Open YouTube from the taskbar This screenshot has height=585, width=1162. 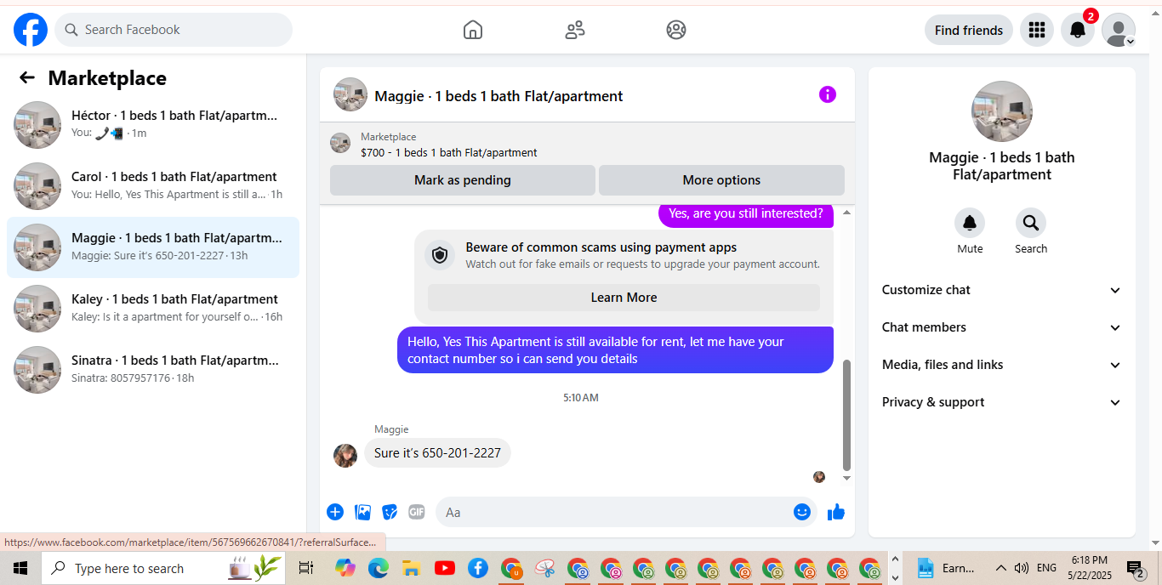point(444,568)
